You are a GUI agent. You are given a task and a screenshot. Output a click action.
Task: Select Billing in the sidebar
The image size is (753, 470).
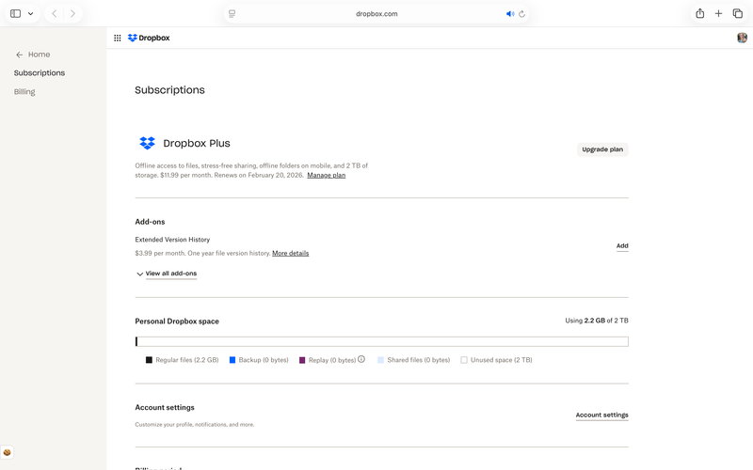(24, 92)
